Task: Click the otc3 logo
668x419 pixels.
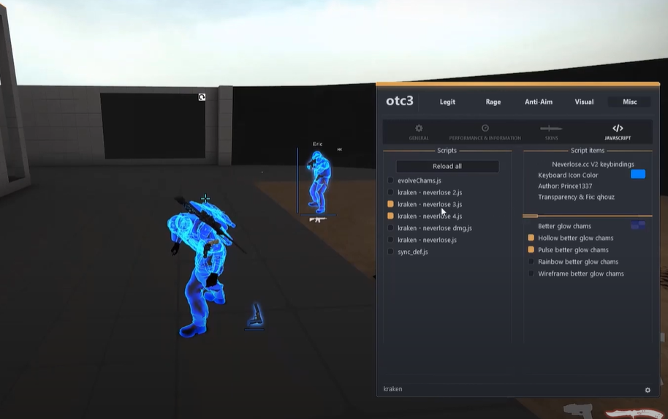Action: pos(400,101)
